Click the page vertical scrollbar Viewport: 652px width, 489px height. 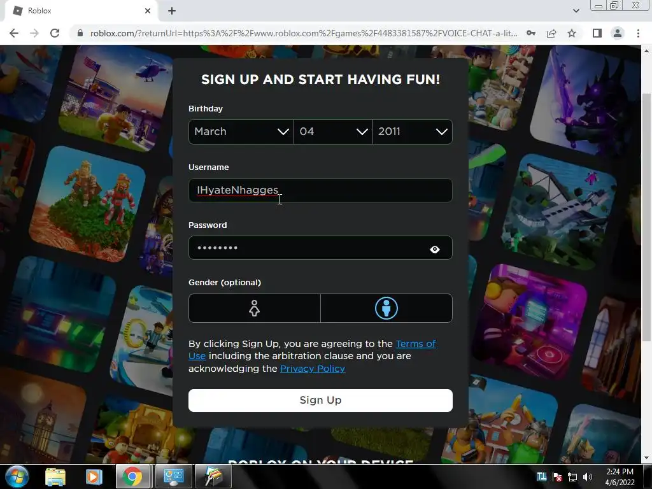pos(646,216)
